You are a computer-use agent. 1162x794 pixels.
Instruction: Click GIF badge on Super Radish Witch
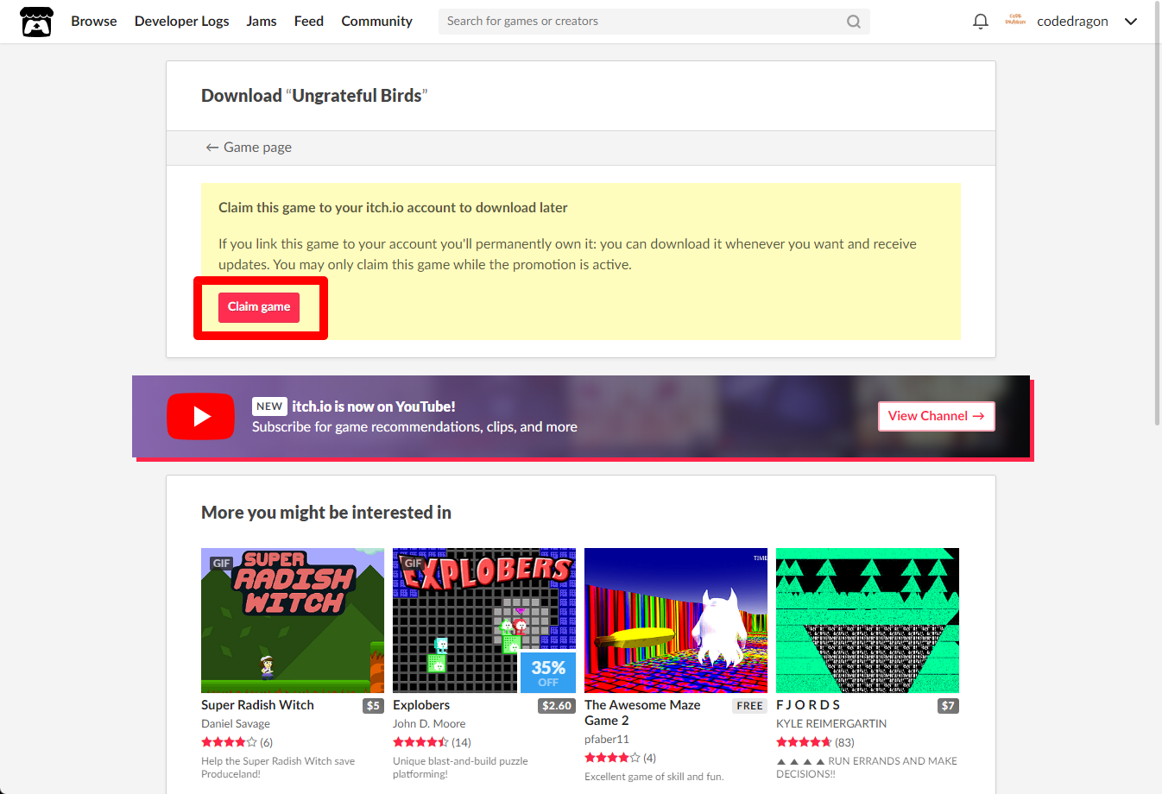[222, 563]
